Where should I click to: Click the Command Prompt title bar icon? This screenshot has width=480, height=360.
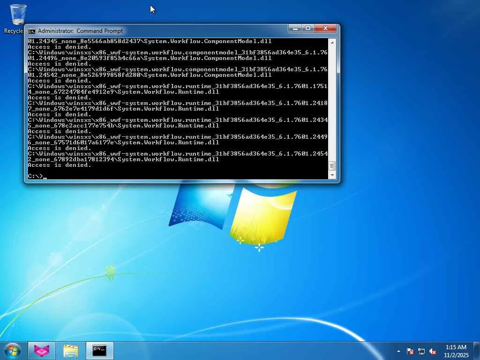(x=31, y=31)
